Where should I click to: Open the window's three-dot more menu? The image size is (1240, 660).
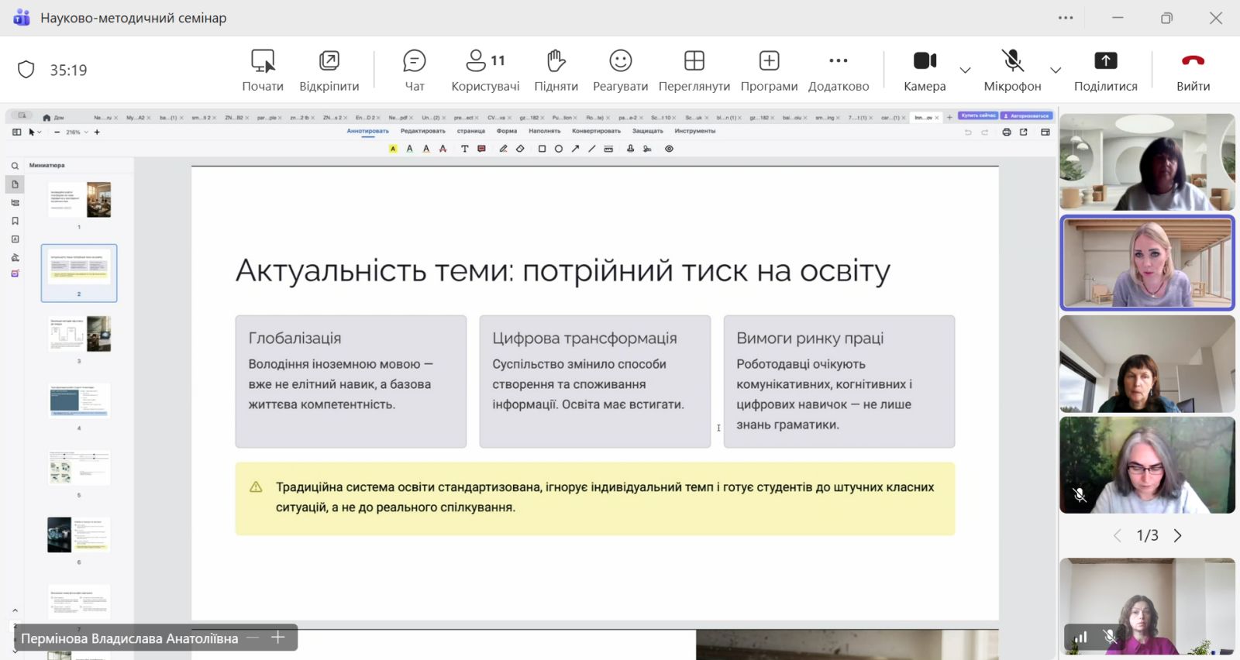click(1066, 18)
